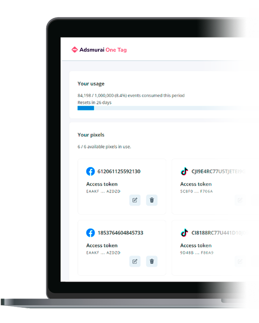The height and width of the screenshot is (323, 259).
Task: Click '84,198 / 1,000,000 (8.4%) events consumed' text
Action: tap(131, 95)
